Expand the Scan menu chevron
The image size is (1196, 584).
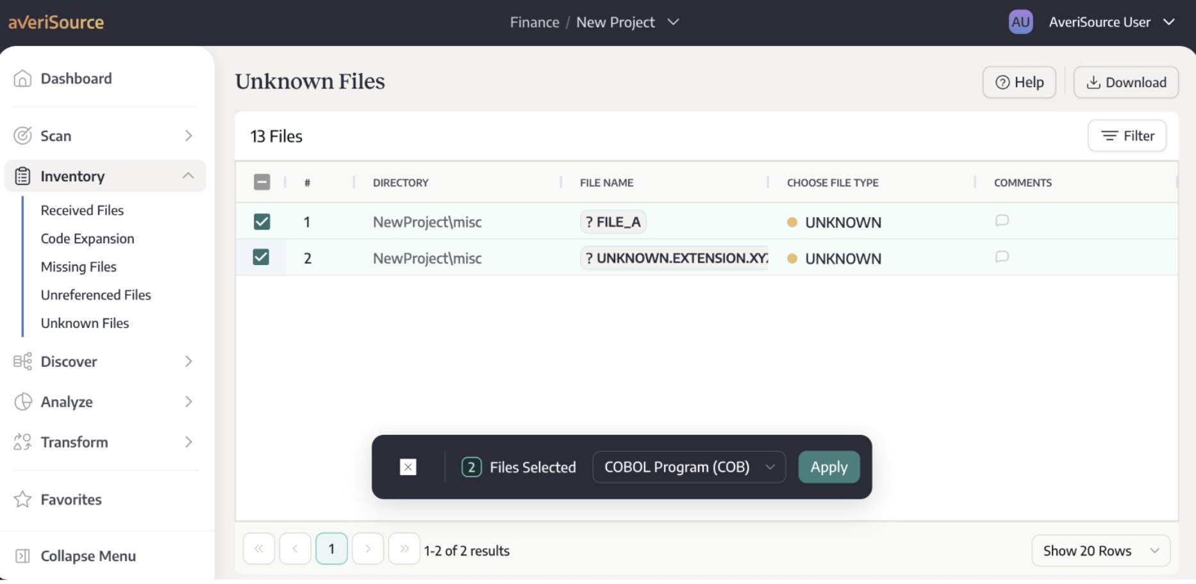point(188,136)
